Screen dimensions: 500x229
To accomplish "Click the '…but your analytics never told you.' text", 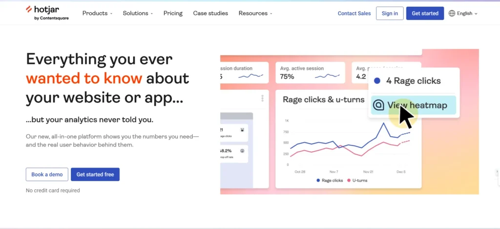I will coord(90,120).
